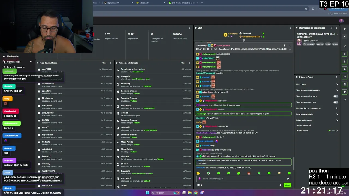Screen dimensions: 349x196
Task: Collapse the Comunidade sidebar section
Action: click(31, 62)
